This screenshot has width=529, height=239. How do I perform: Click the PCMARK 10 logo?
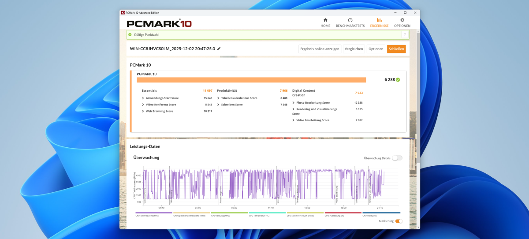pyautogui.click(x=159, y=23)
